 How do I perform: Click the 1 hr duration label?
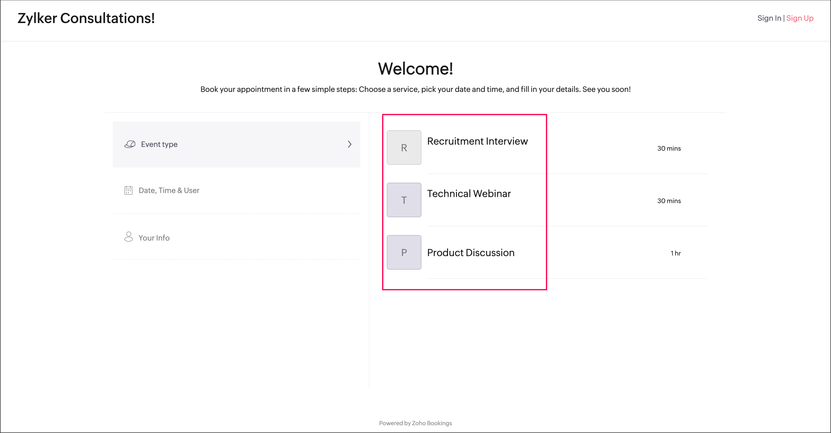tap(676, 253)
